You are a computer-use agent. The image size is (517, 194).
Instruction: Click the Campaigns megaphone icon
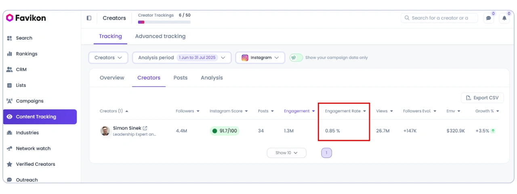(10, 101)
